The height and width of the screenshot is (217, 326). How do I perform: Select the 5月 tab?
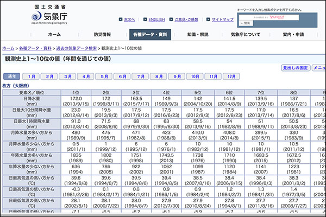pos(104,76)
